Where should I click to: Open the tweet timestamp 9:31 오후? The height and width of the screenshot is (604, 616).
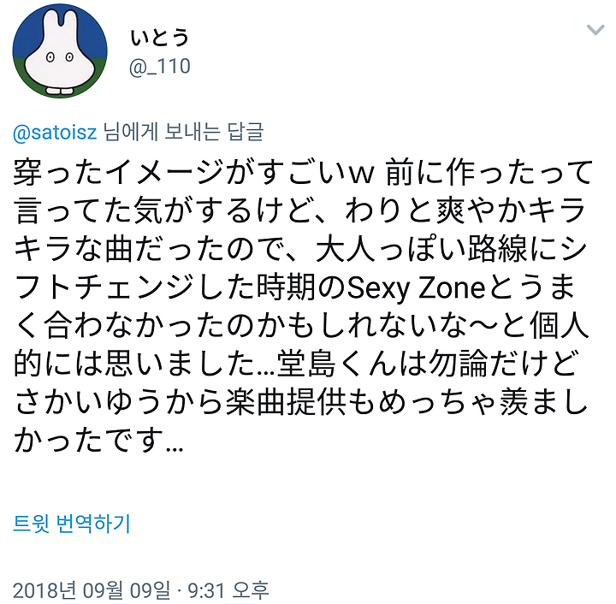coord(228,590)
